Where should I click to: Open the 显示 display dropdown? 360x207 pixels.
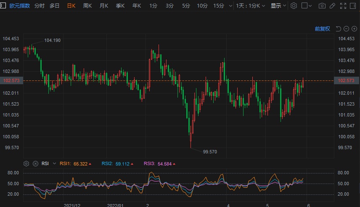(x=278, y=6)
